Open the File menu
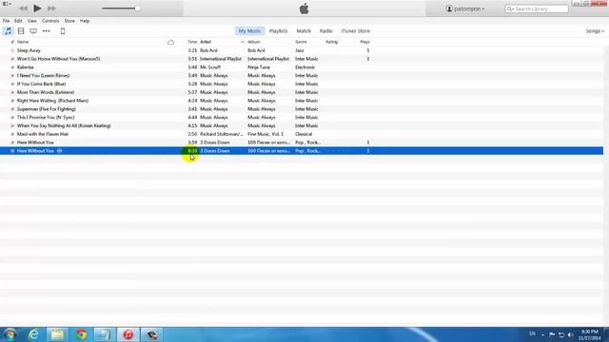The height and width of the screenshot is (342, 609). pyautogui.click(x=7, y=21)
